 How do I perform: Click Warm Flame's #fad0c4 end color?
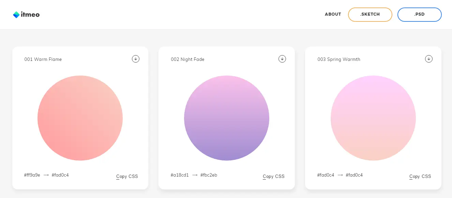click(x=60, y=175)
